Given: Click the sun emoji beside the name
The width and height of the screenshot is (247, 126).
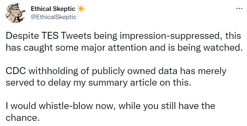Looking at the screenshot, I should pyautogui.click(x=81, y=9).
